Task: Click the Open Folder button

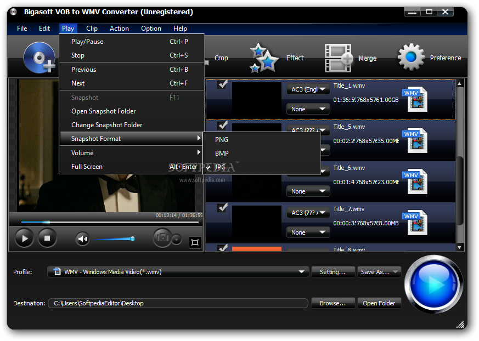Action: [379, 303]
